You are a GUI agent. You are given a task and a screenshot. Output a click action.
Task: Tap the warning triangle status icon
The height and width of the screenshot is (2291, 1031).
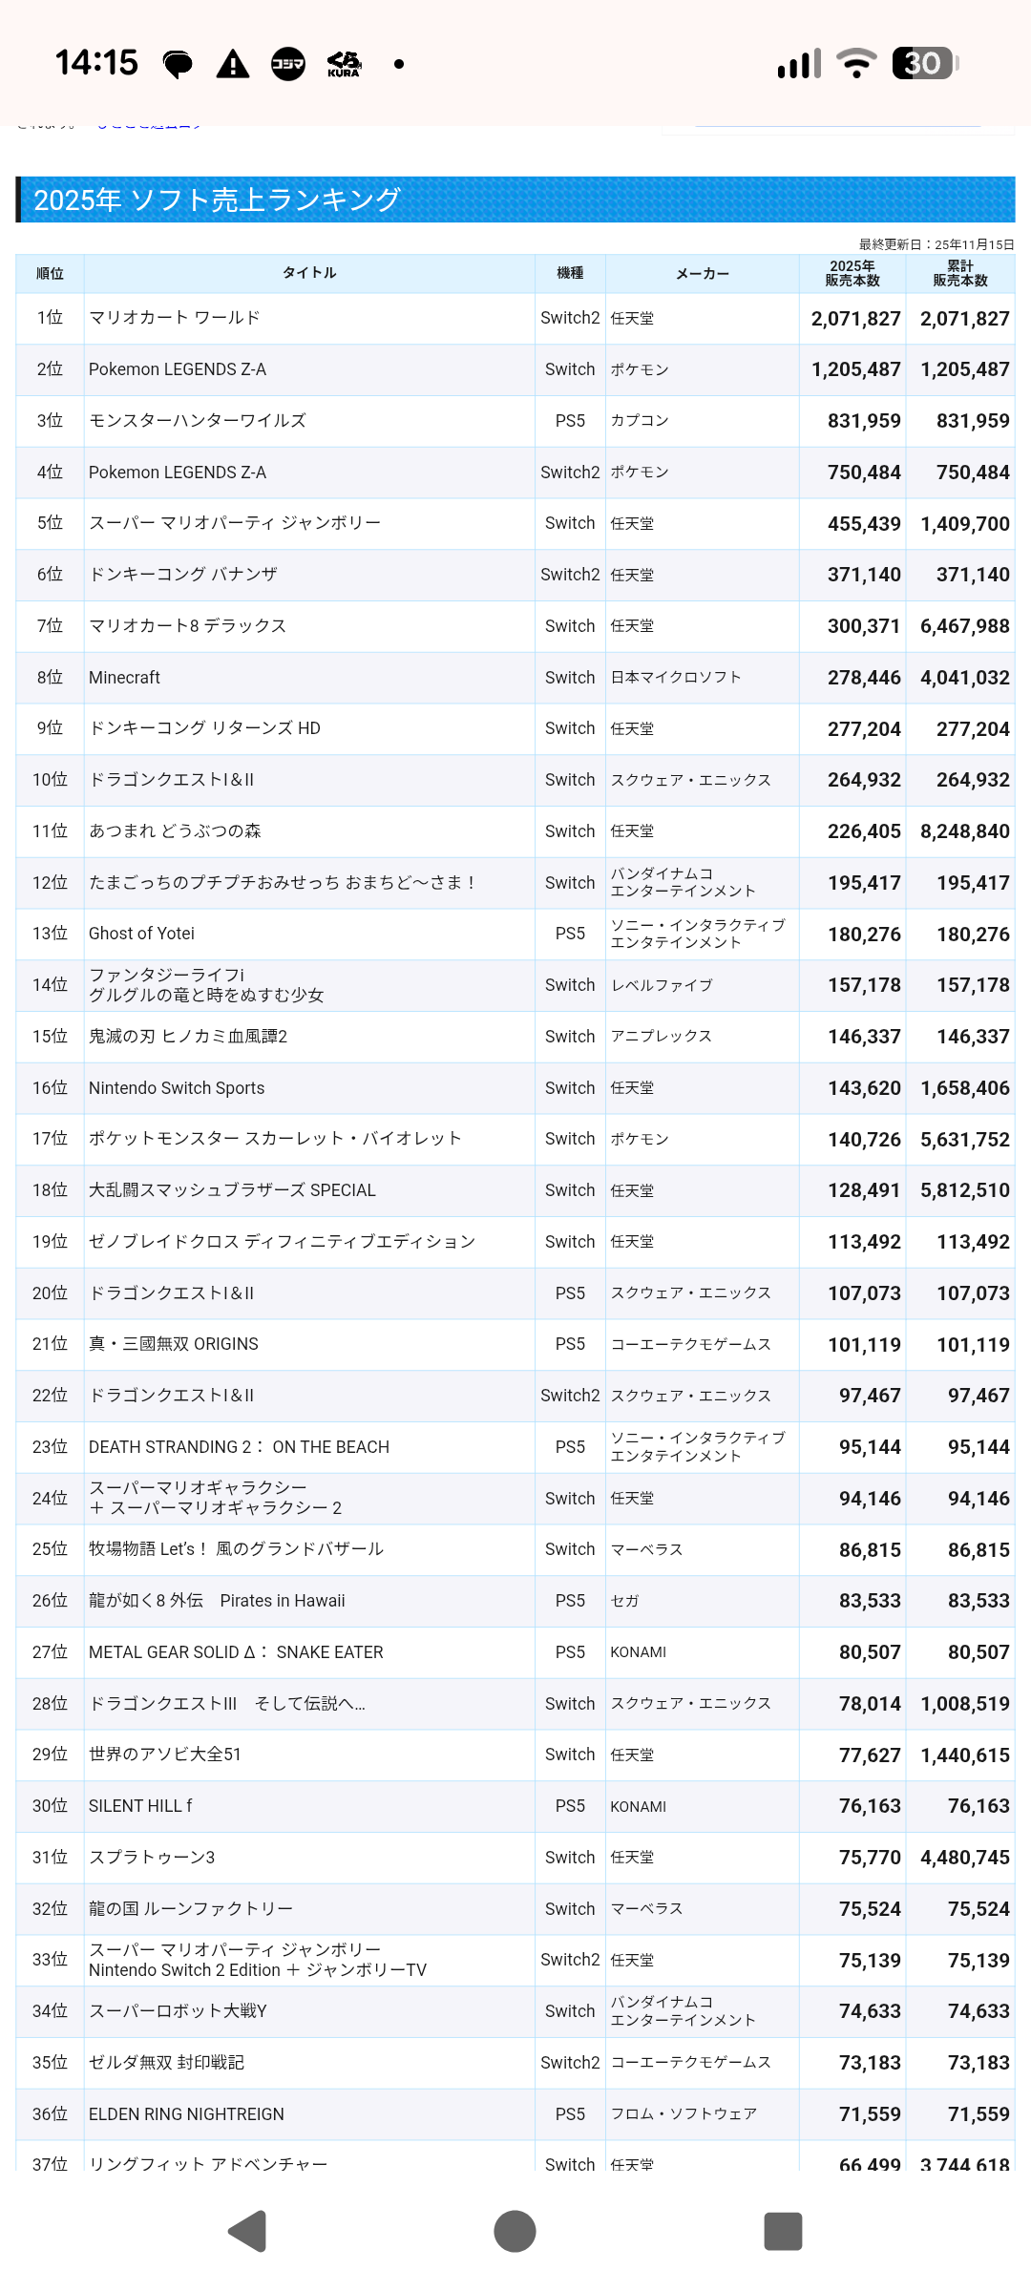pyautogui.click(x=233, y=64)
